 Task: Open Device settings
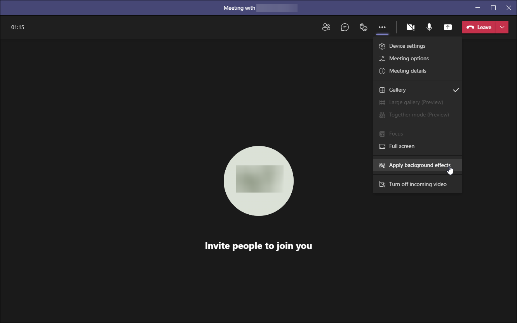click(407, 46)
